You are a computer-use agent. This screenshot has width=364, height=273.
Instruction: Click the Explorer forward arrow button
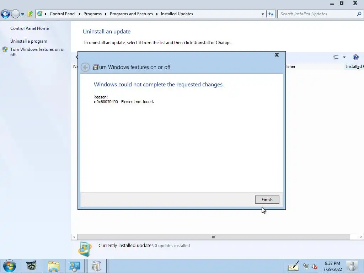click(x=15, y=14)
